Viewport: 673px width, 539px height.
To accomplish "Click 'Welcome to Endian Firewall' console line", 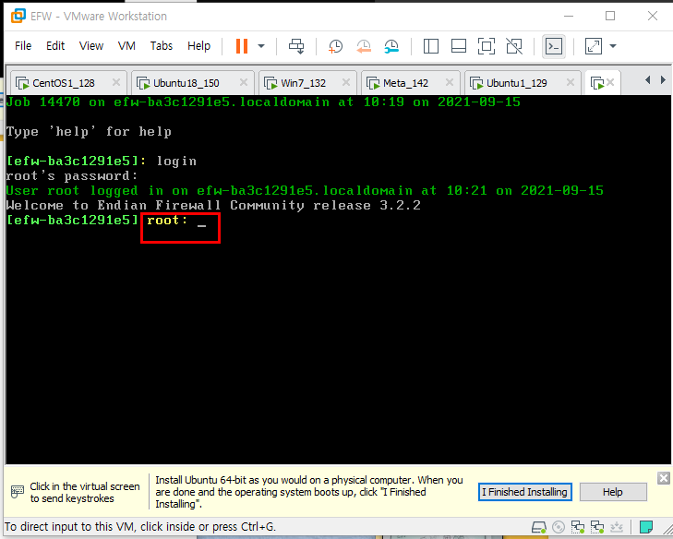I will pyautogui.click(x=213, y=205).
